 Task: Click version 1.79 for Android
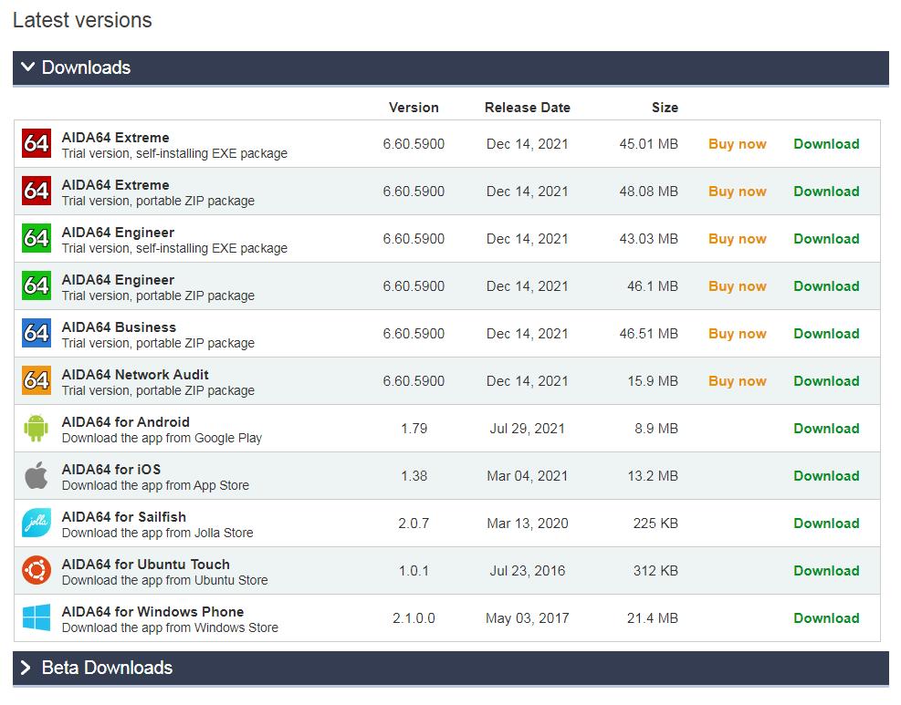(x=414, y=429)
